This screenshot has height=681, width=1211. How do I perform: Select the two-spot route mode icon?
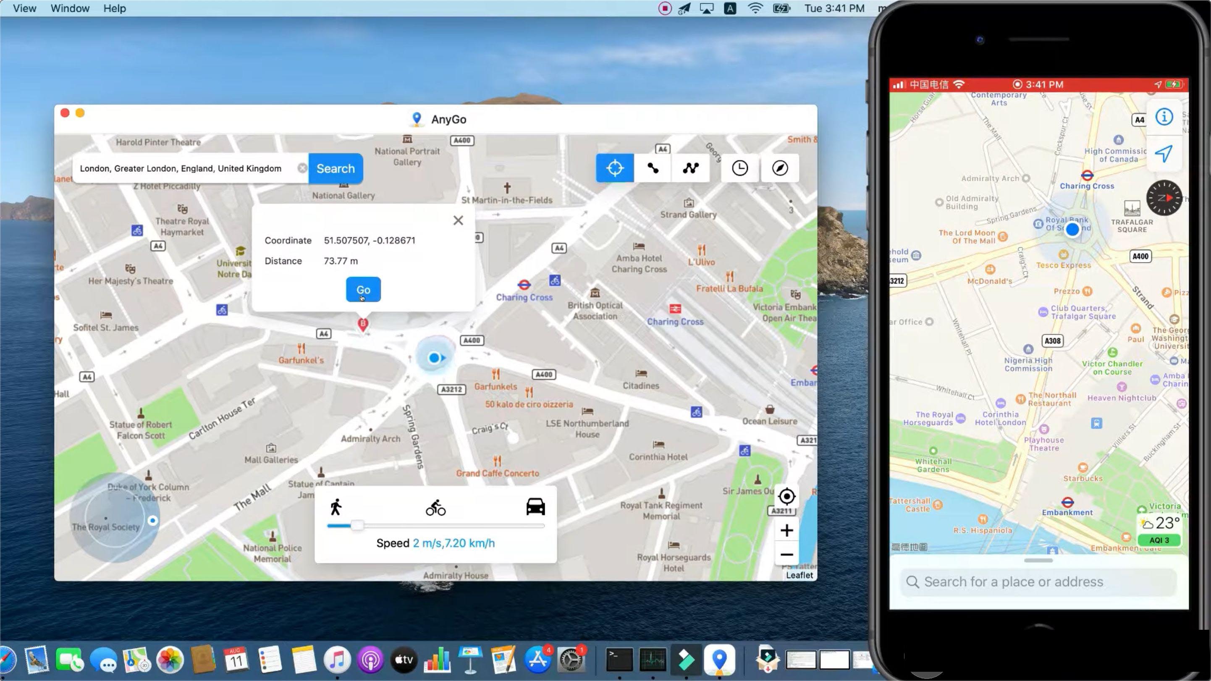653,168
